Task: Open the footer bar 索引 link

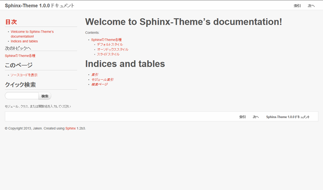Action: [x=242, y=117]
